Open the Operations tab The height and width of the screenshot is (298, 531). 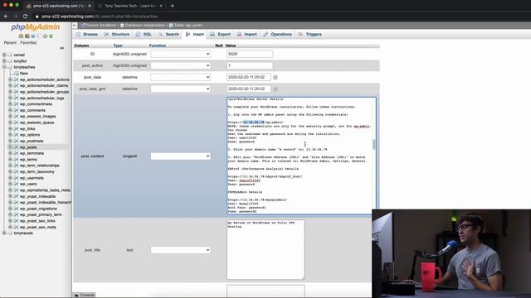278,35
